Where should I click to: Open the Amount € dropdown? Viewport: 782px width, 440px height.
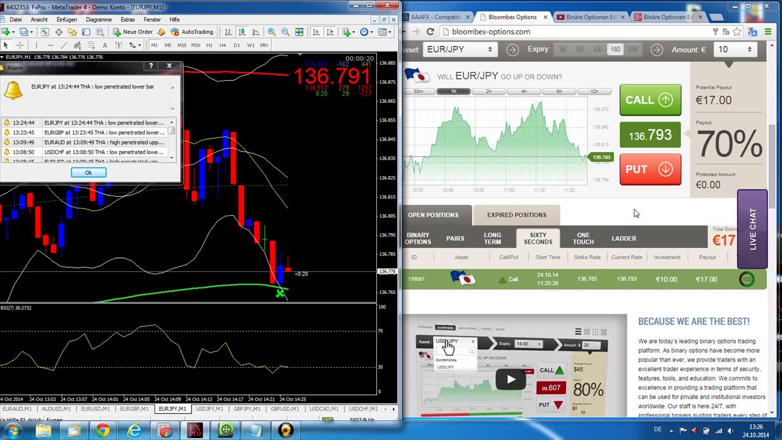734,50
